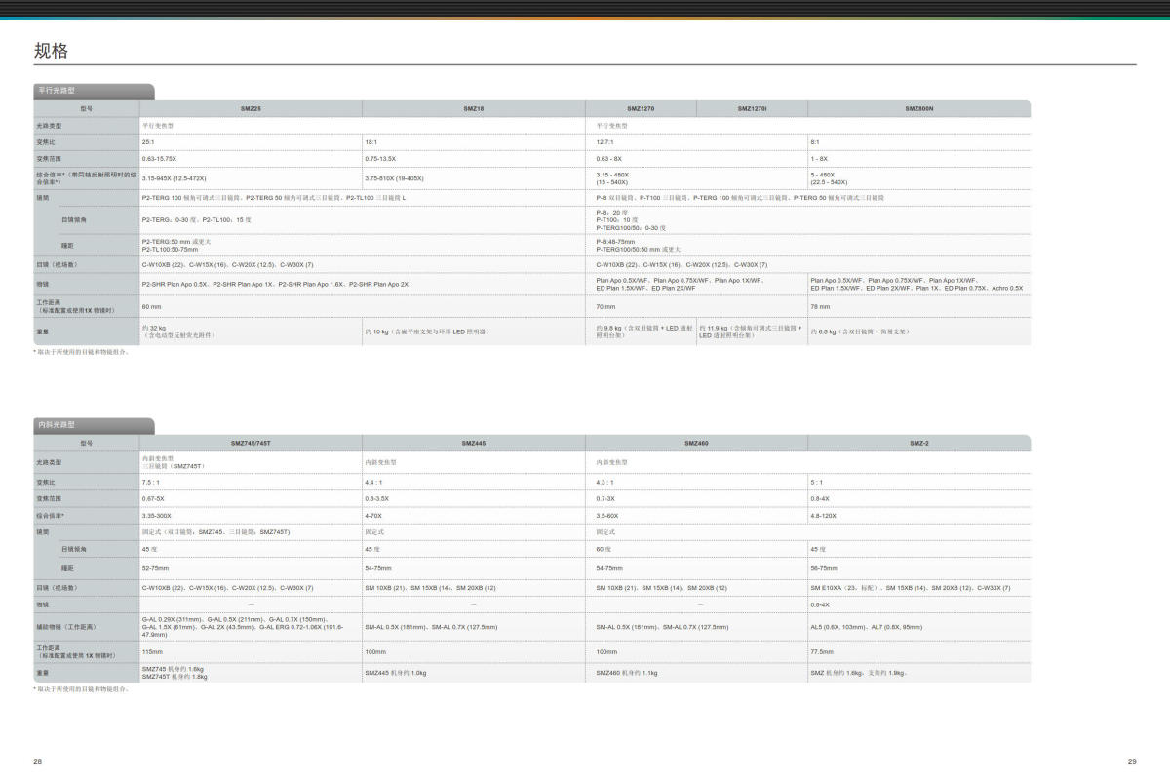Select the working distance "78 mm"
This screenshot has height=780, width=1170.
(820, 307)
